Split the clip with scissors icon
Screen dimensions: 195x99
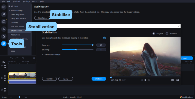coord(34,58)
